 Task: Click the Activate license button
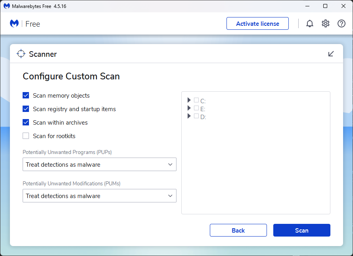(257, 23)
